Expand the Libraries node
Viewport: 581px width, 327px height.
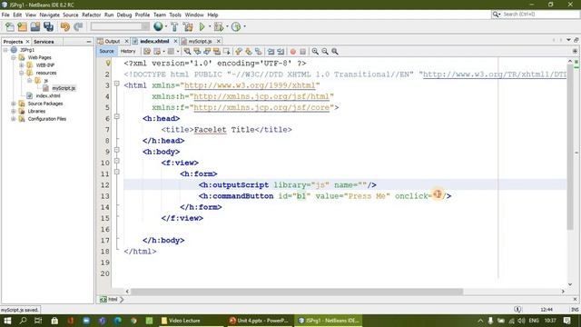(x=14, y=111)
